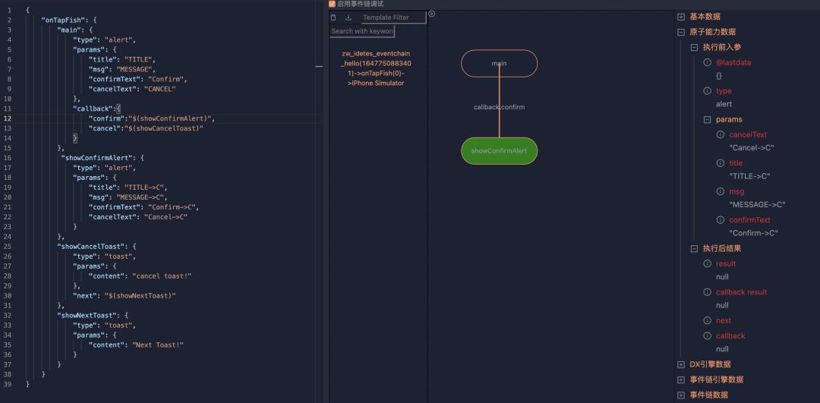
Task: Collapse the 原子能力数据 section
Action: [x=681, y=32]
